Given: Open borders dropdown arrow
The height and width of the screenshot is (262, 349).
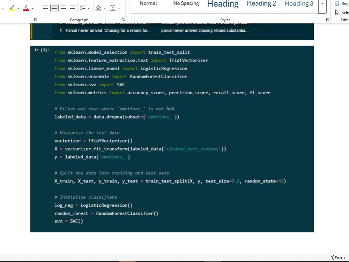Looking at the screenshot, I should 119,8.
